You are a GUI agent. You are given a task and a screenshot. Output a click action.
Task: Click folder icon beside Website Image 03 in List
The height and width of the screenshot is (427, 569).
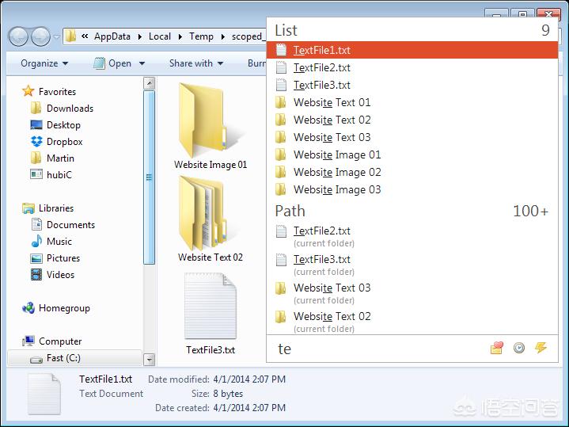[280, 189]
